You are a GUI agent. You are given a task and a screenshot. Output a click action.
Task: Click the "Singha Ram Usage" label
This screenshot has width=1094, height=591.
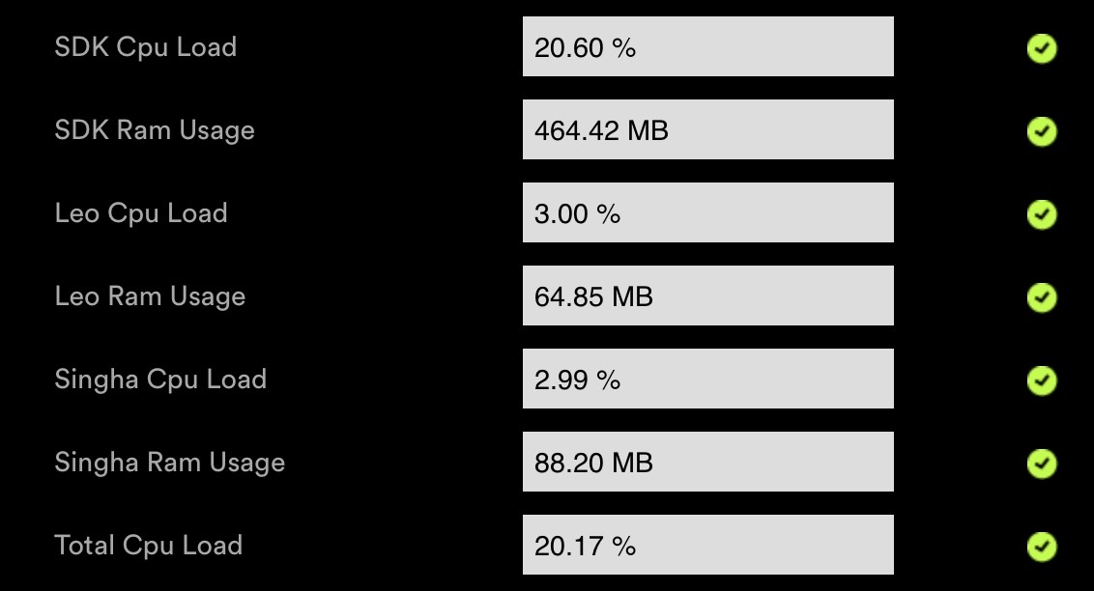point(170,463)
